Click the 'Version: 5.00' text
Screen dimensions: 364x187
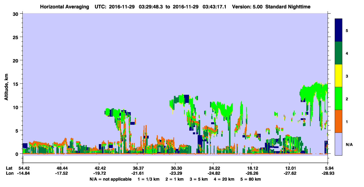point(247,7)
